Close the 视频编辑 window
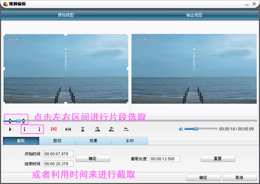The width and height of the screenshot is (260, 184). (254, 4)
